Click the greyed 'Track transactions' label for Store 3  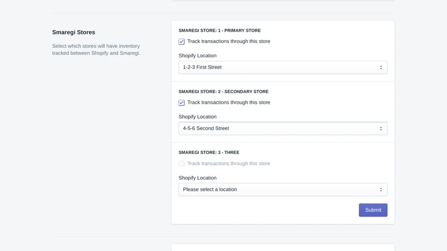click(x=229, y=163)
